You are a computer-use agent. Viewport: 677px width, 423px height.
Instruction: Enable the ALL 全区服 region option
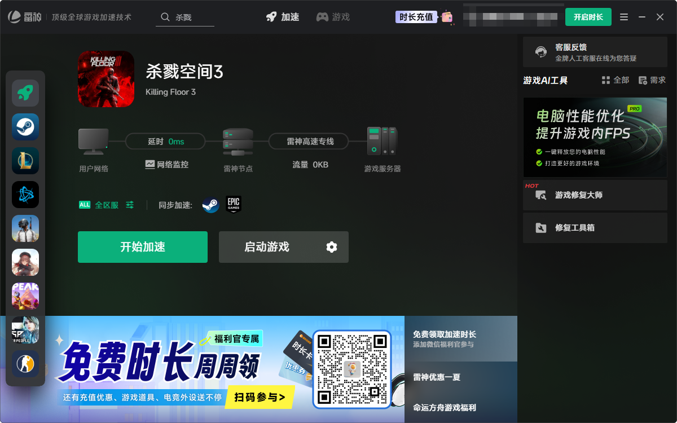coord(84,205)
